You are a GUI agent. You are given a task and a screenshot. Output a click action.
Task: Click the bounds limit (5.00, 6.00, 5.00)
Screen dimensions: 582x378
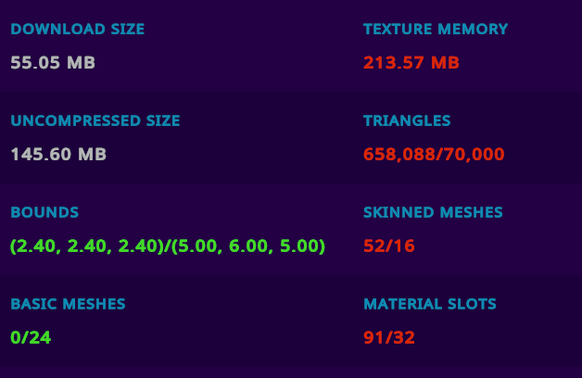pos(249,246)
